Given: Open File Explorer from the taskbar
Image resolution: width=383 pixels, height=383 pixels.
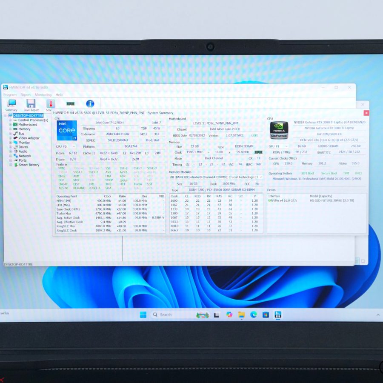Looking at the screenshot, I should [x=241, y=315].
